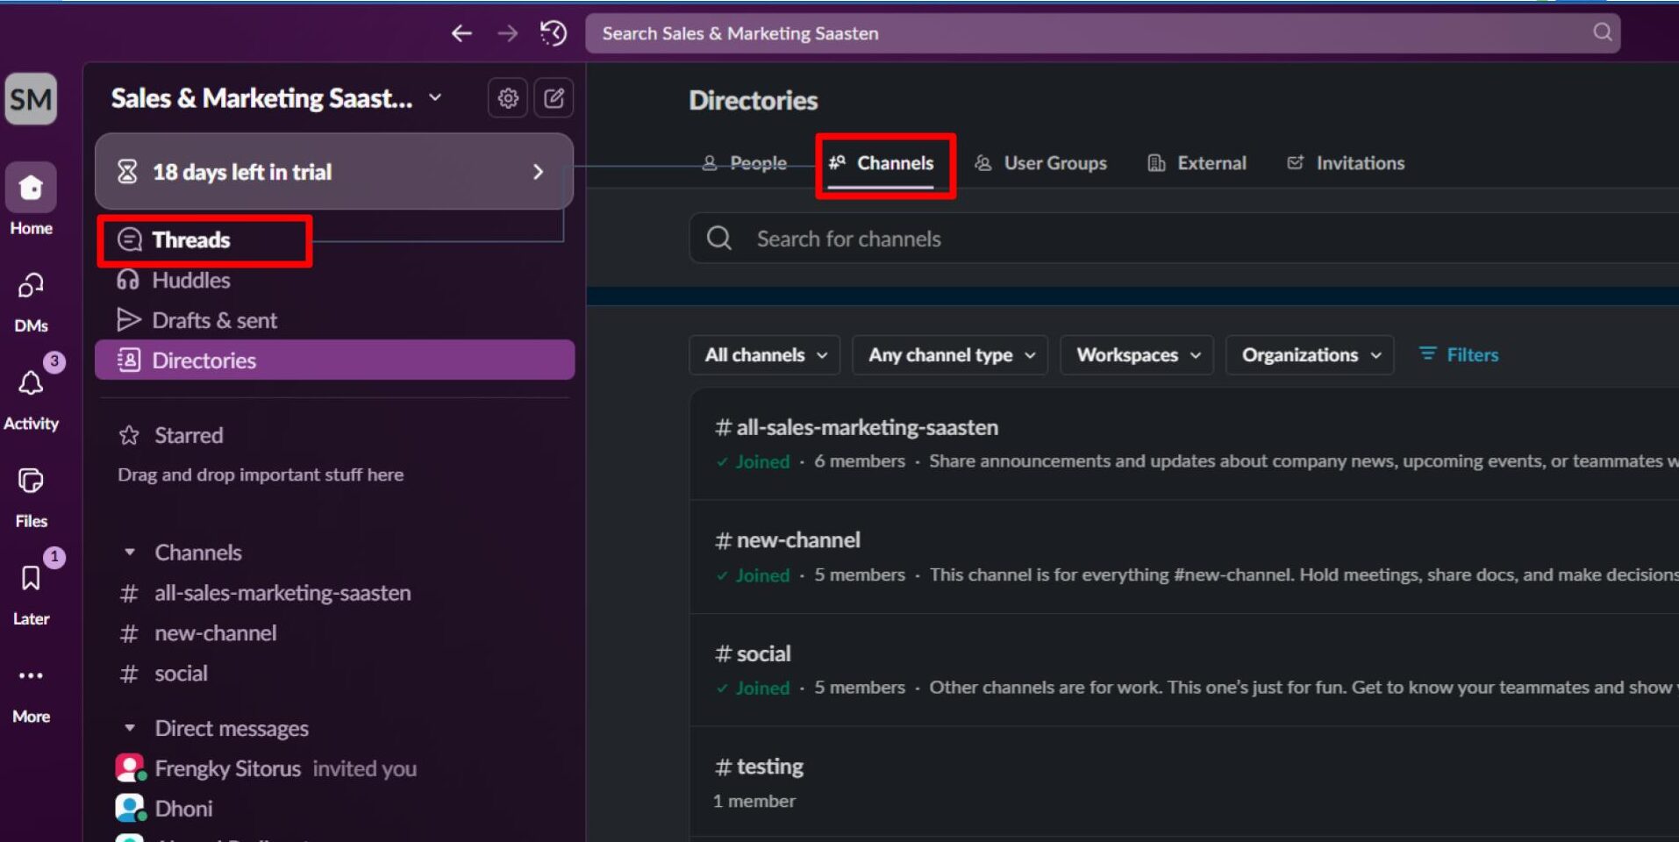Open Later bookmarked items
This screenshot has height=842, width=1679.
click(x=31, y=579)
